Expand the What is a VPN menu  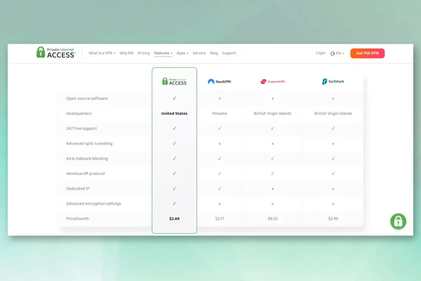click(102, 53)
